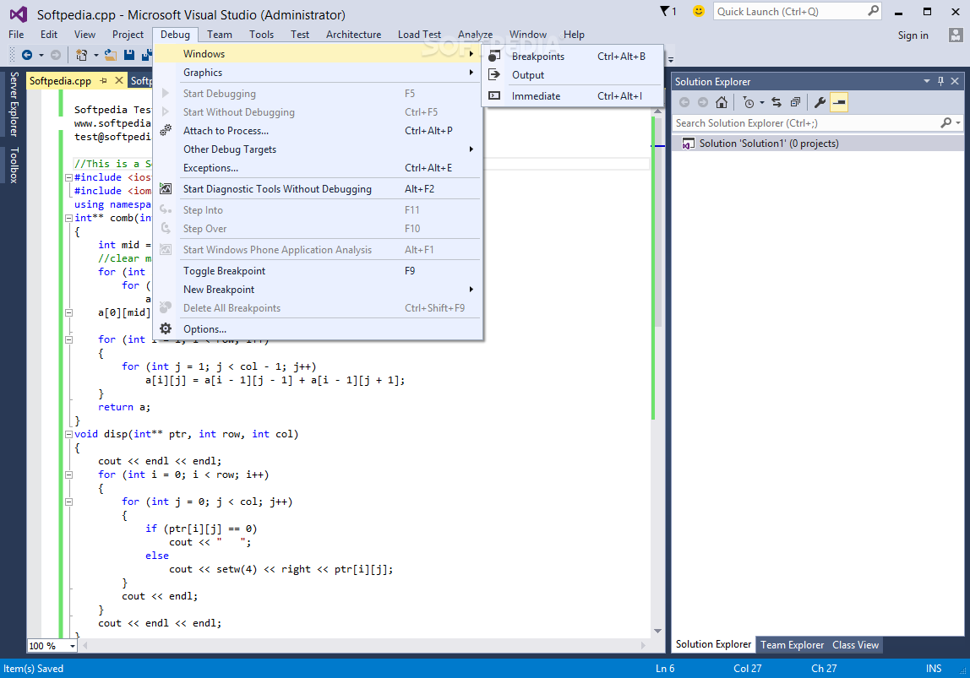Open the Graphics submenu

click(318, 73)
